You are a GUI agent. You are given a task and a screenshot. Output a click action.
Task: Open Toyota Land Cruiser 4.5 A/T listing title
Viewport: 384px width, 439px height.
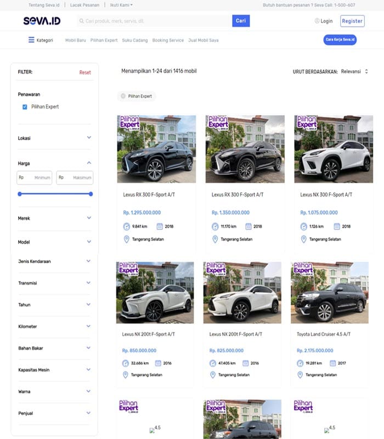(x=324, y=334)
